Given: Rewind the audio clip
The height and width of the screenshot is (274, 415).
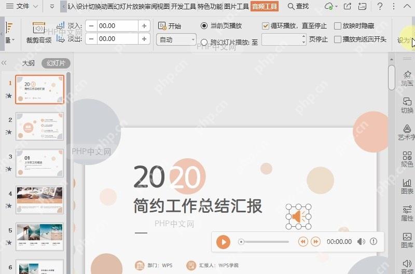Looking at the screenshot, I should (x=303, y=242).
